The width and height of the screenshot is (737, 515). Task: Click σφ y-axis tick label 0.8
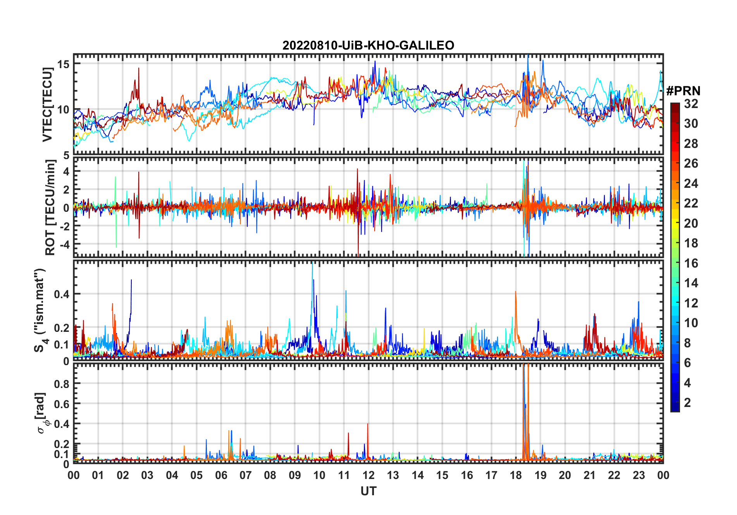coord(62,384)
